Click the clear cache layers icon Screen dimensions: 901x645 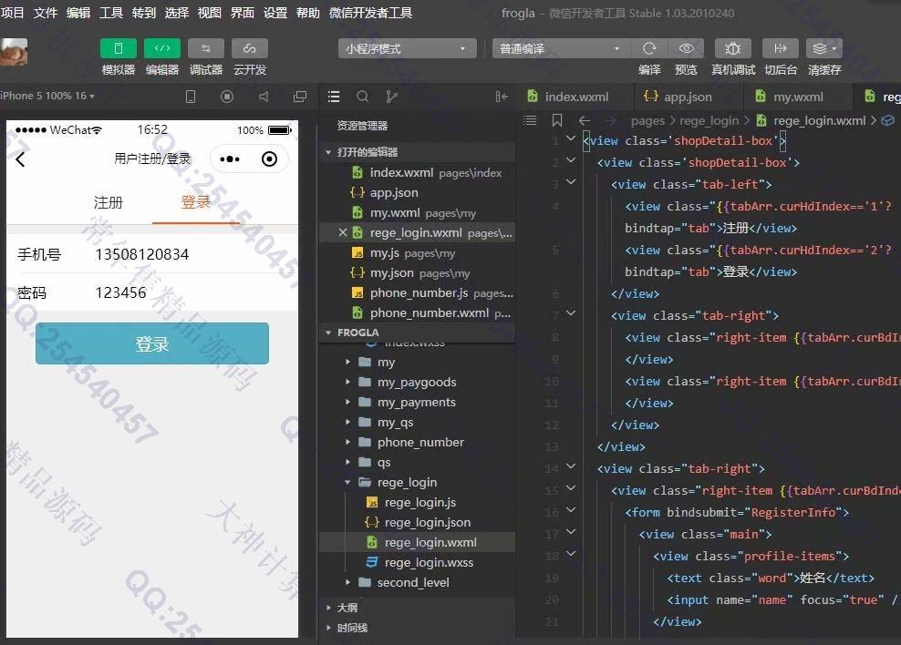(823, 48)
